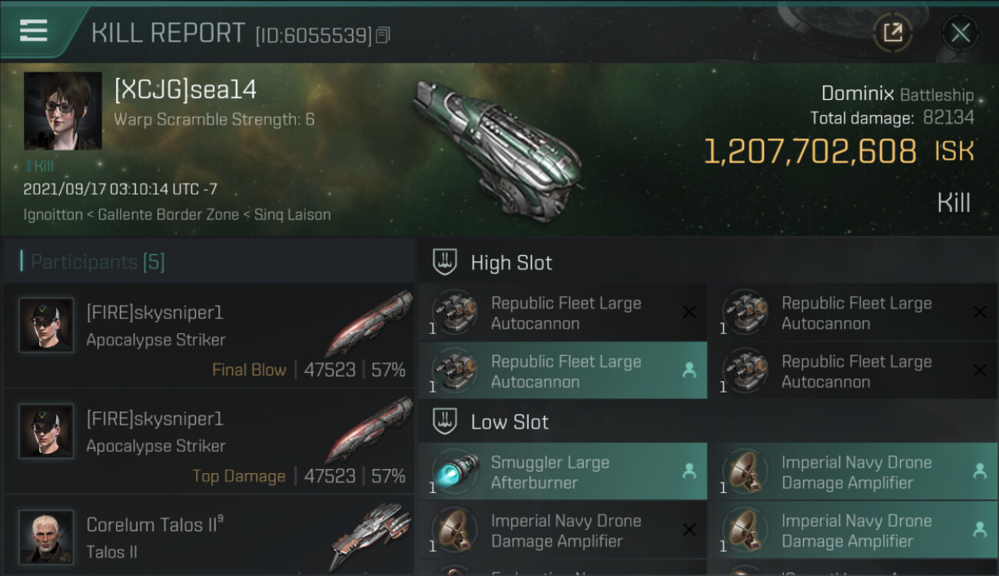
Task: Click the Low Slot section icon
Action: [x=445, y=422]
